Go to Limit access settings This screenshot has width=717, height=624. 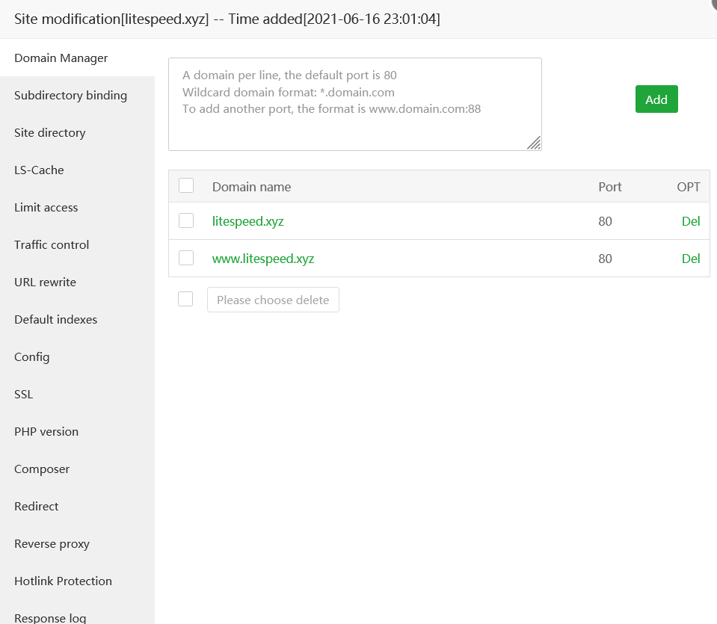46,208
